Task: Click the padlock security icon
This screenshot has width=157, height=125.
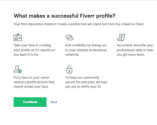Action: point(69,69)
